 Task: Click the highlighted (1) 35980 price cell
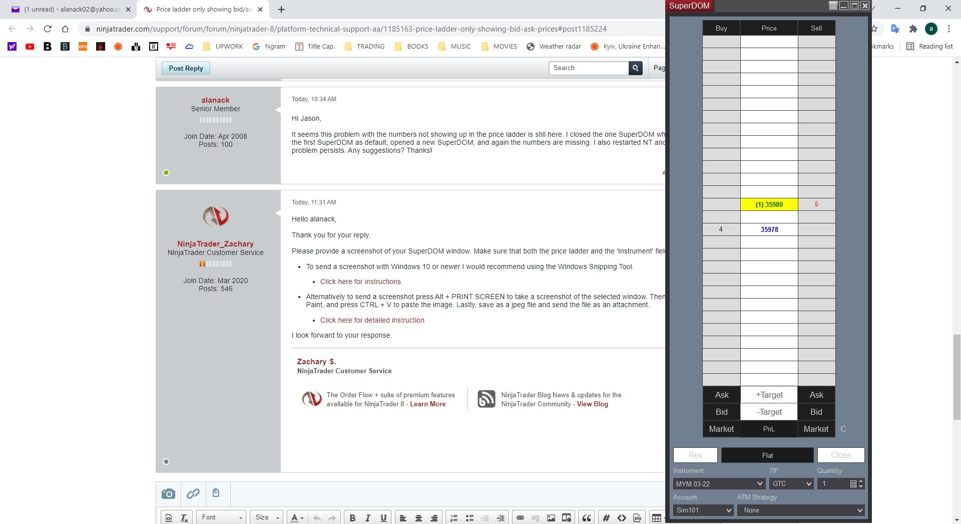coord(769,204)
